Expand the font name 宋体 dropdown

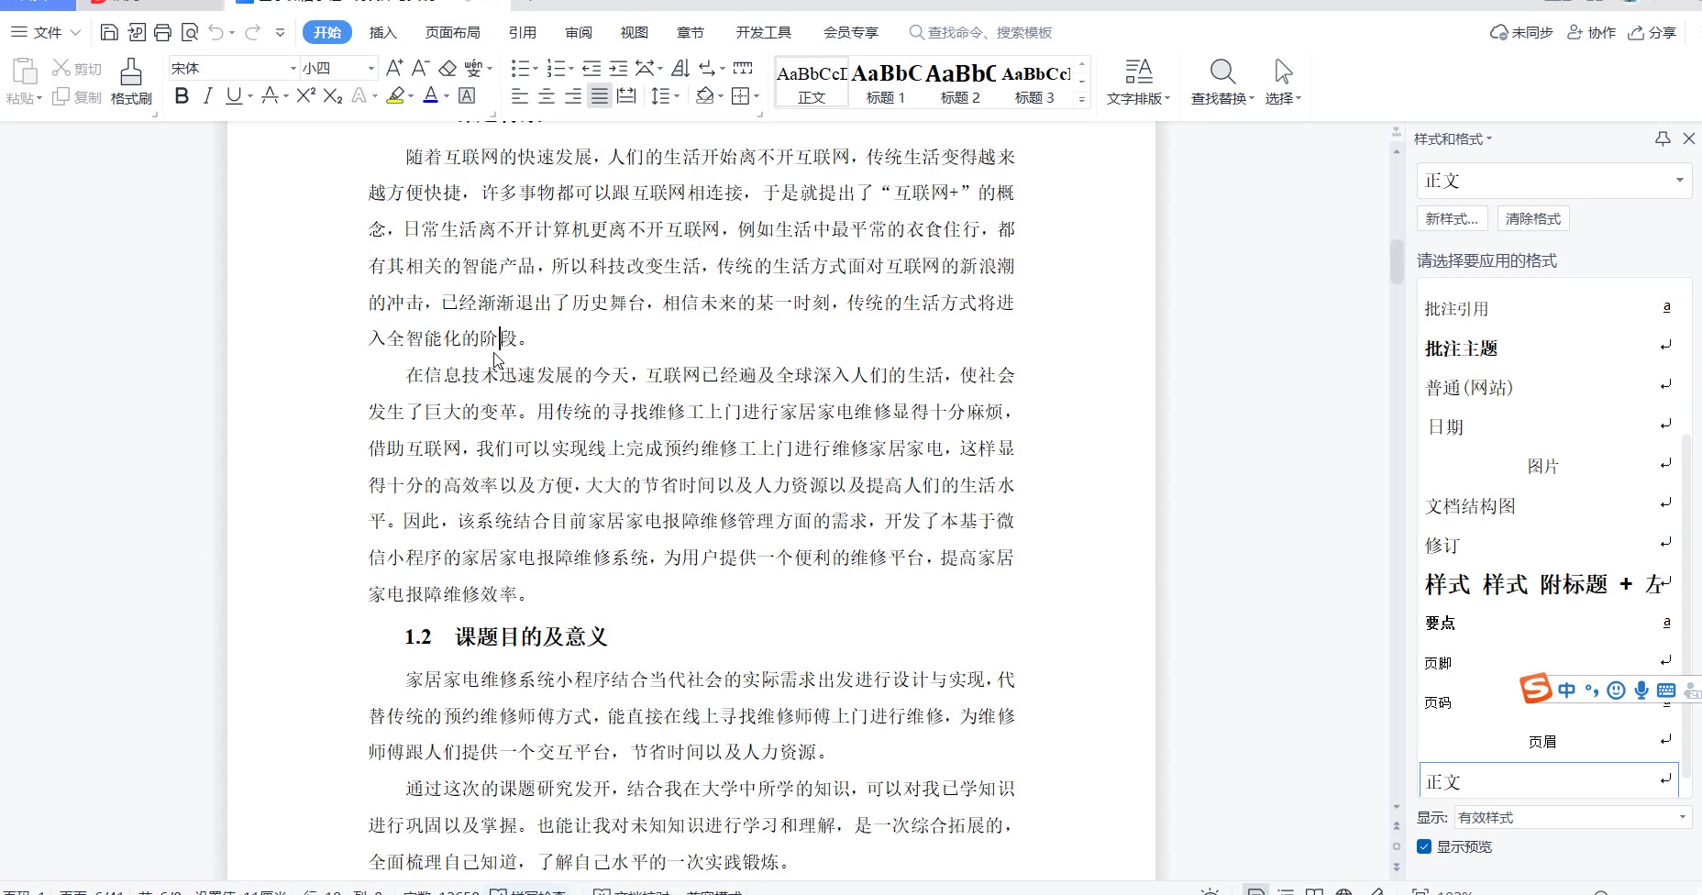point(293,69)
